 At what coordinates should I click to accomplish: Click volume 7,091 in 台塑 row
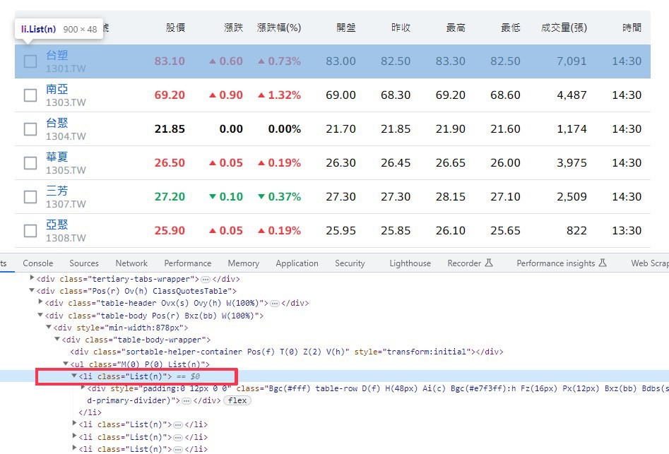pos(572,61)
